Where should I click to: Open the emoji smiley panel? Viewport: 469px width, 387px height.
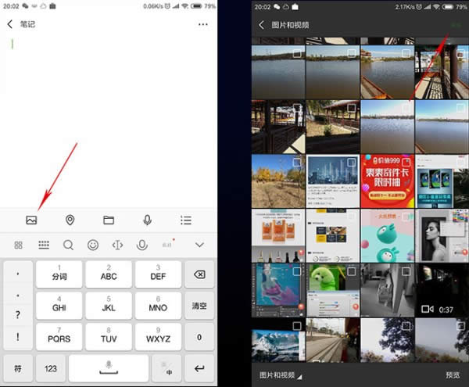tap(93, 245)
